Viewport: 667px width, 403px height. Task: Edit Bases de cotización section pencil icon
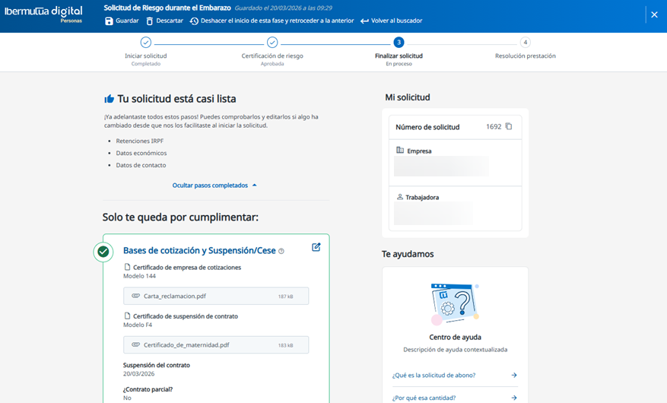point(316,247)
